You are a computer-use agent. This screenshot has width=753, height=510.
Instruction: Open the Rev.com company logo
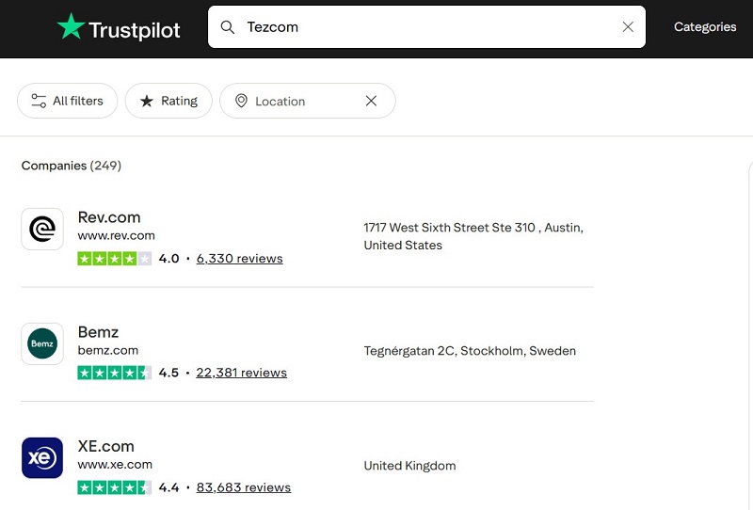tap(42, 229)
